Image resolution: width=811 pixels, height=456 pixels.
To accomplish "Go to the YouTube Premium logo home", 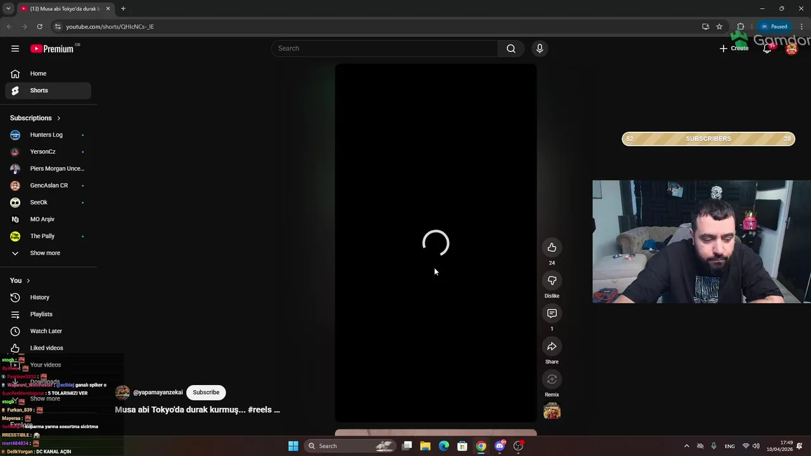I will [x=52, y=49].
